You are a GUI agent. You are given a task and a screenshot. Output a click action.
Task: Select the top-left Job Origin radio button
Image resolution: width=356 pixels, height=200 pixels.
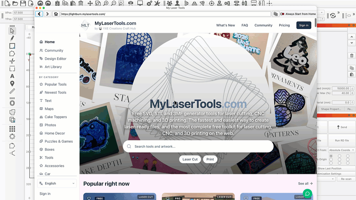pyautogui.click(x=331, y=156)
